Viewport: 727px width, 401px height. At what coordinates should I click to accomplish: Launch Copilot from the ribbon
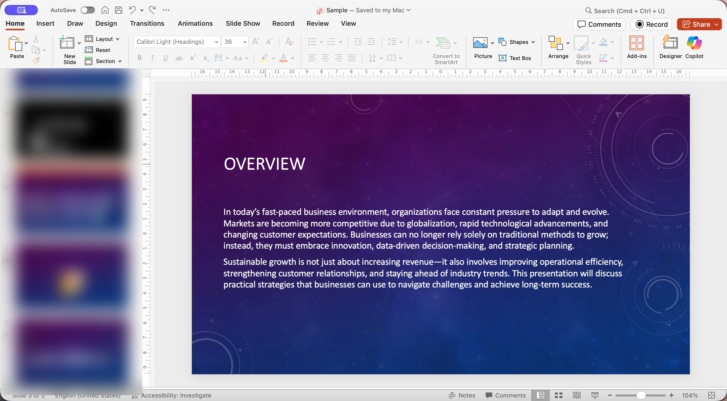pyautogui.click(x=694, y=47)
